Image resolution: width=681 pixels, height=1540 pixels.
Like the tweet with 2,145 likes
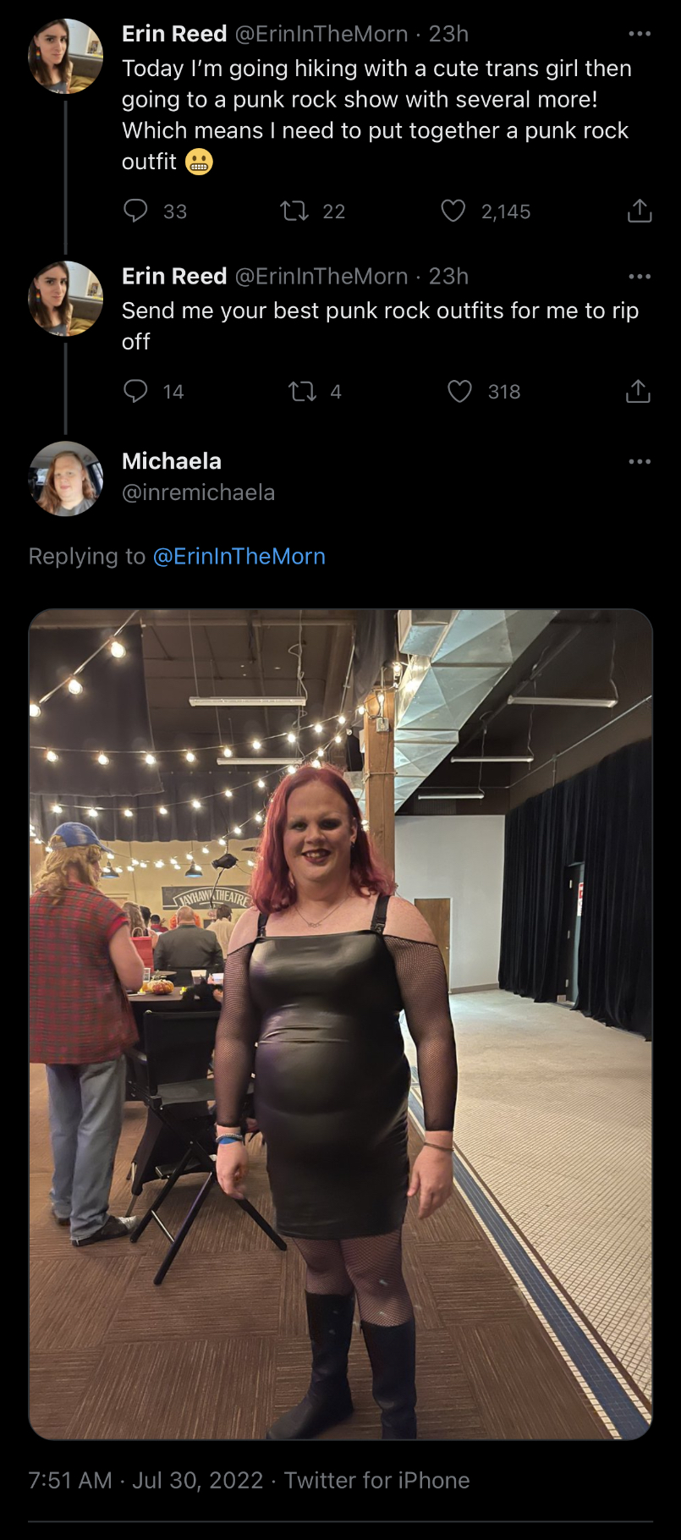point(453,211)
